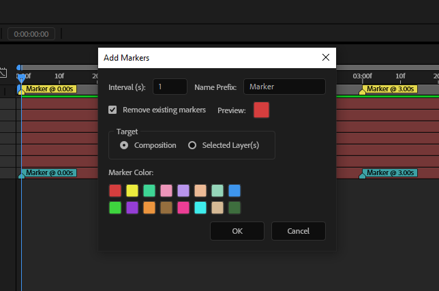Click the Name Prefix text field
This screenshot has height=291, width=439.
click(x=284, y=87)
